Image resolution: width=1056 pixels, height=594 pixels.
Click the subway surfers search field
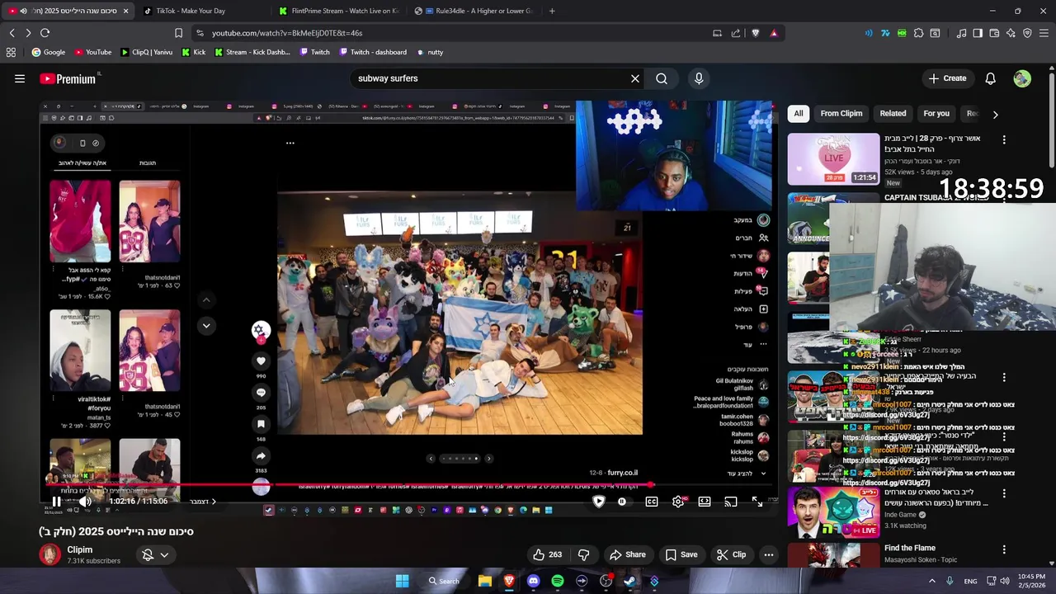(x=491, y=78)
